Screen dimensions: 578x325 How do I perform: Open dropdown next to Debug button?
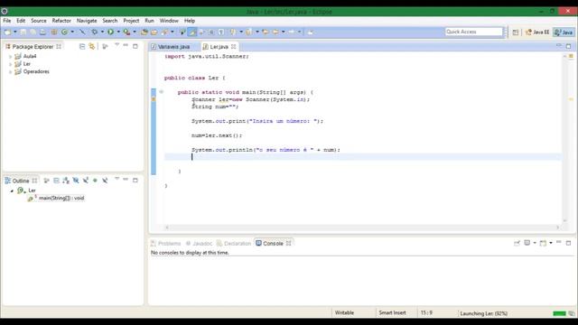click(x=102, y=32)
